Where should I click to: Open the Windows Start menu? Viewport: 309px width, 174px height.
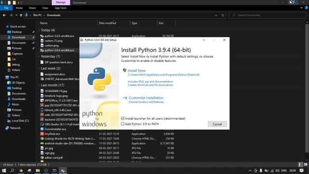pyautogui.click(x=4, y=171)
